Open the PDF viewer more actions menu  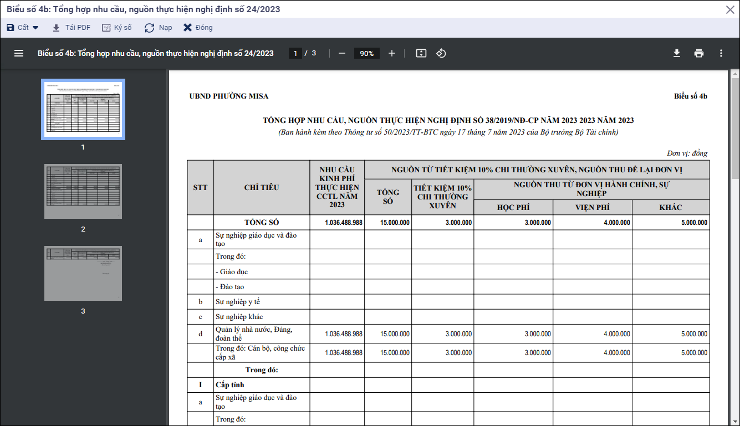pyautogui.click(x=721, y=53)
